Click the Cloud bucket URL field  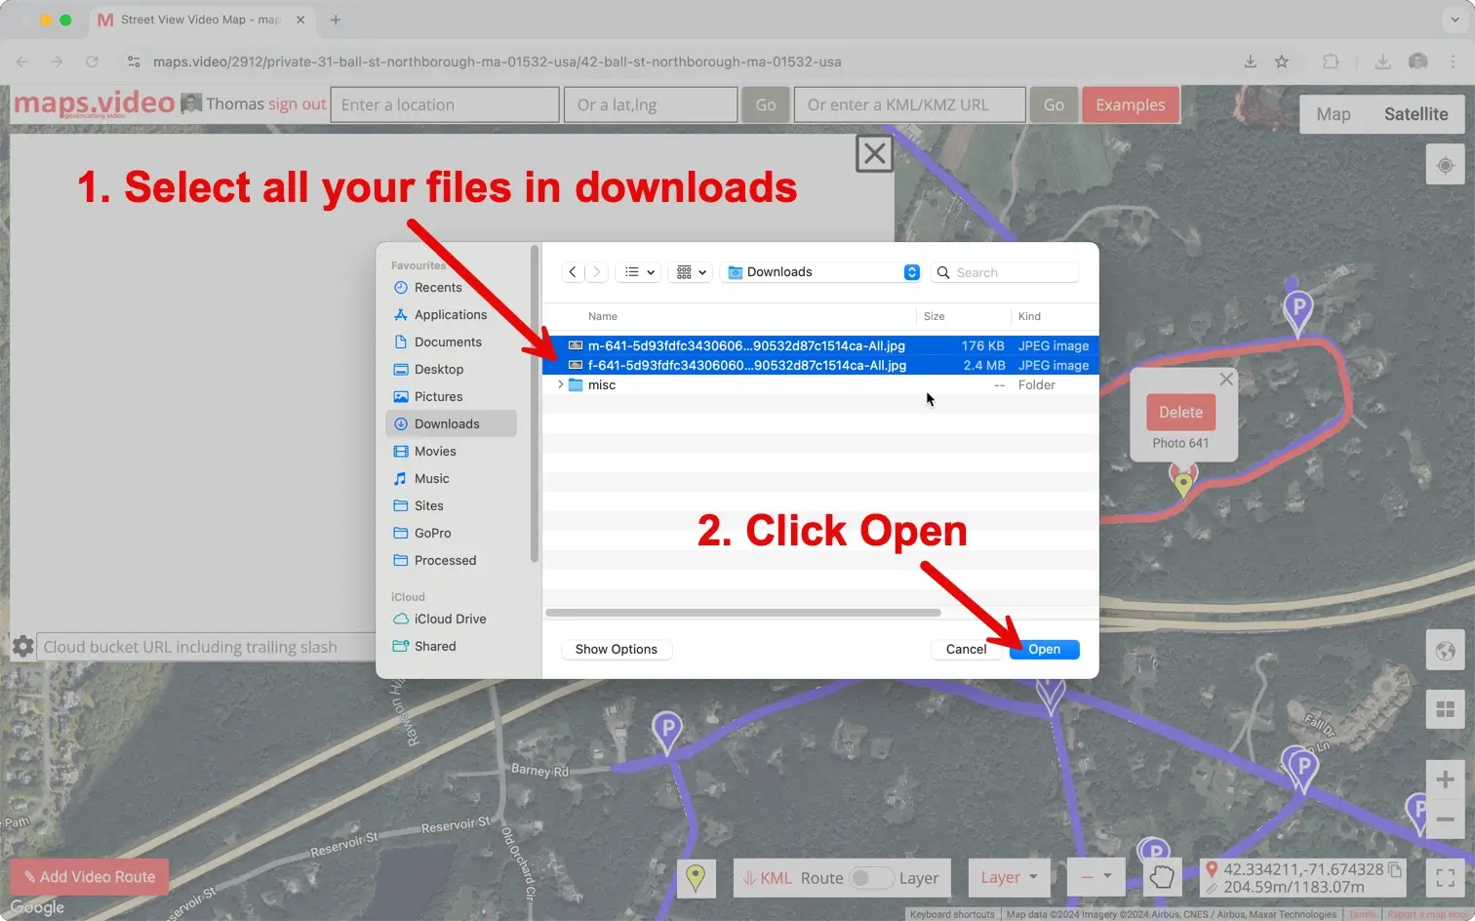point(206,647)
